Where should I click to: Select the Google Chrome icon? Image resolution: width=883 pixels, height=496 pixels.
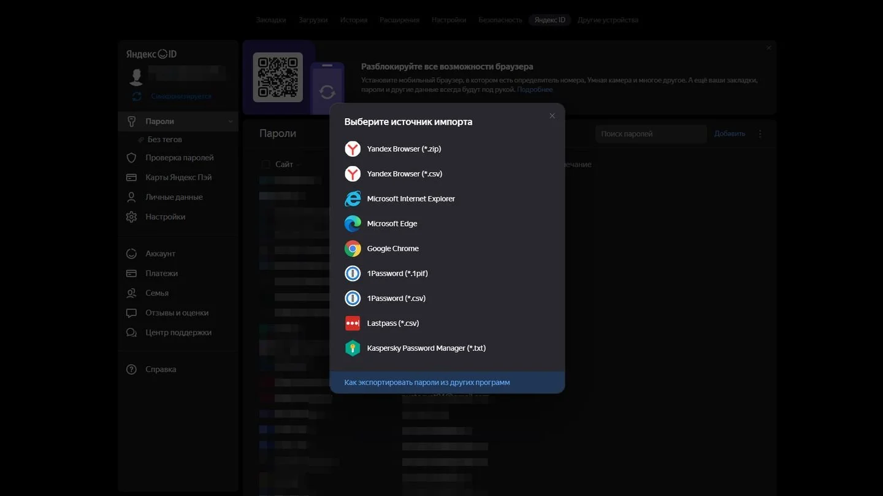pyautogui.click(x=353, y=249)
